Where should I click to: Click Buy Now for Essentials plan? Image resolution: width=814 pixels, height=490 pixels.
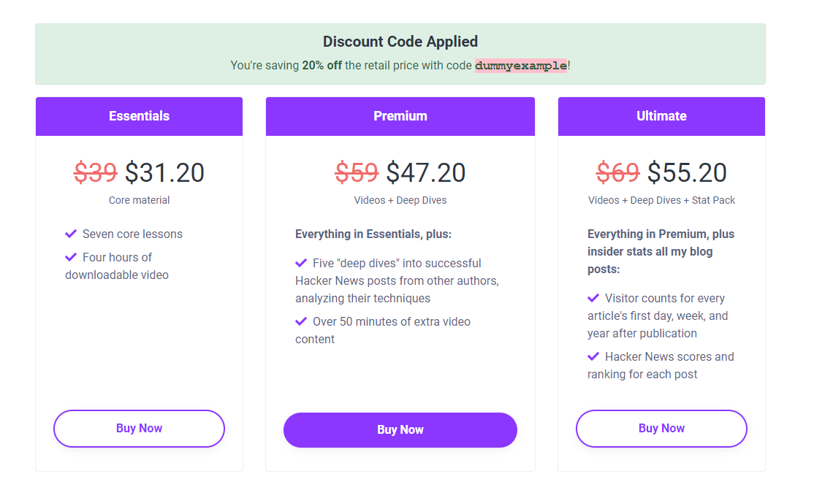coord(139,428)
